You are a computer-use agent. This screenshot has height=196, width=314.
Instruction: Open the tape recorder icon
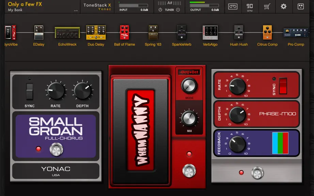click(x=233, y=6)
